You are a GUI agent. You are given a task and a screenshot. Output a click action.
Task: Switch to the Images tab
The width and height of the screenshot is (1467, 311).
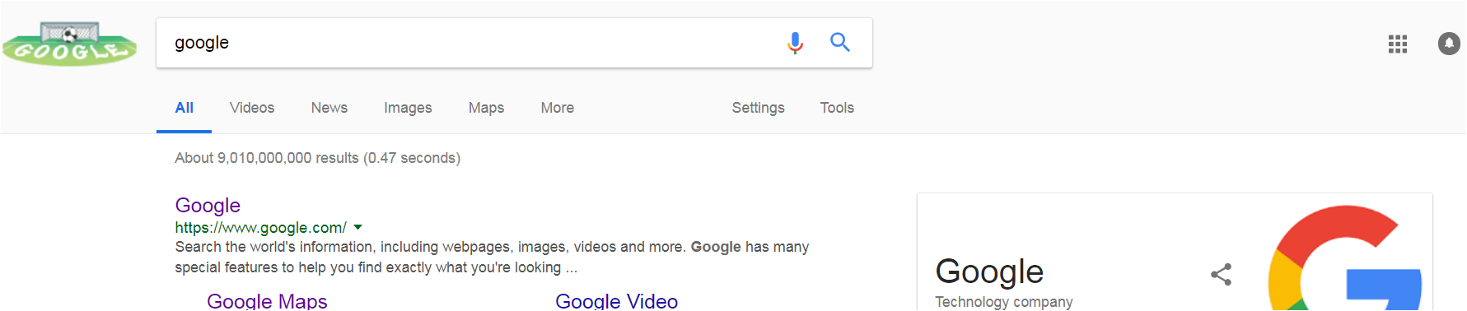pos(408,108)
